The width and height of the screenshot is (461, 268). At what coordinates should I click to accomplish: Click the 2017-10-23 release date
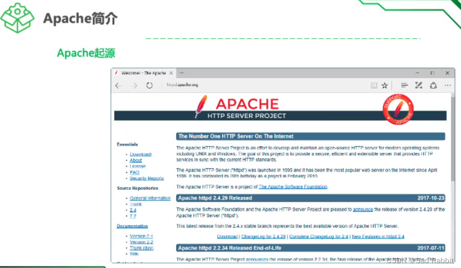tap(431, 198)
